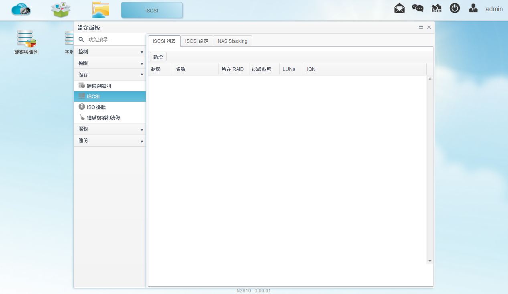Click the admin username label
The height and width of the screenshot is (294, 508).
494,9
